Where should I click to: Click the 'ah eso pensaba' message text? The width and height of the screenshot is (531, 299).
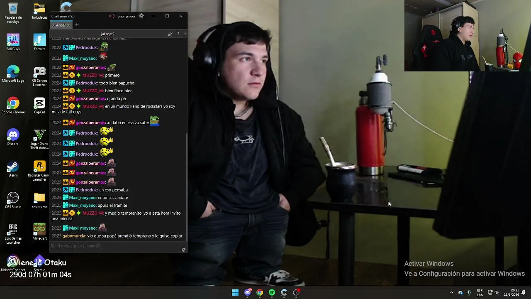click(113, 190)
